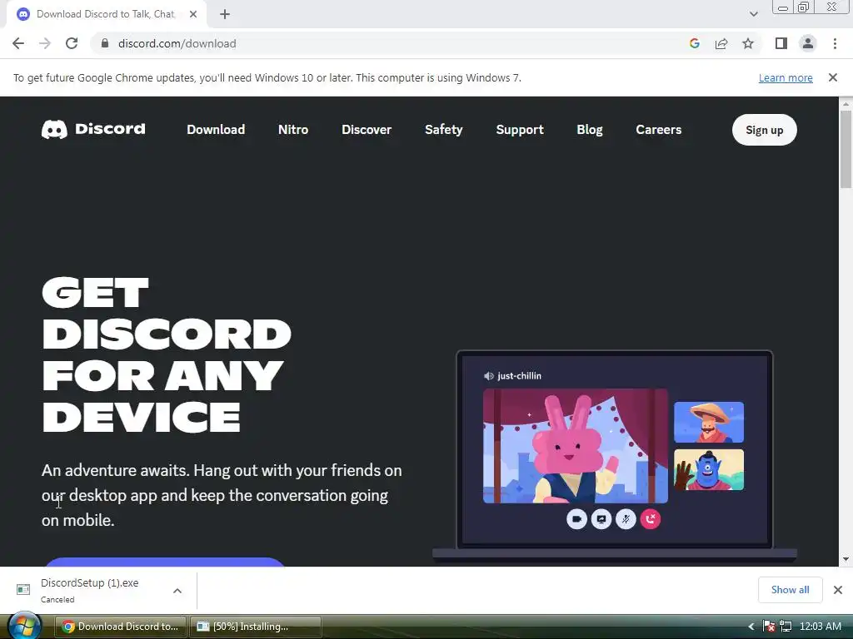The height and width of the screenshot is (639, 853).
Task: Click the address bar URL
Action: 177,43
